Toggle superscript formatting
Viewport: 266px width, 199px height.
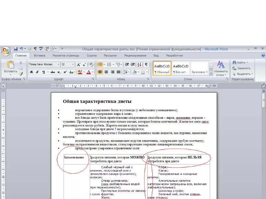coord(65,72)
